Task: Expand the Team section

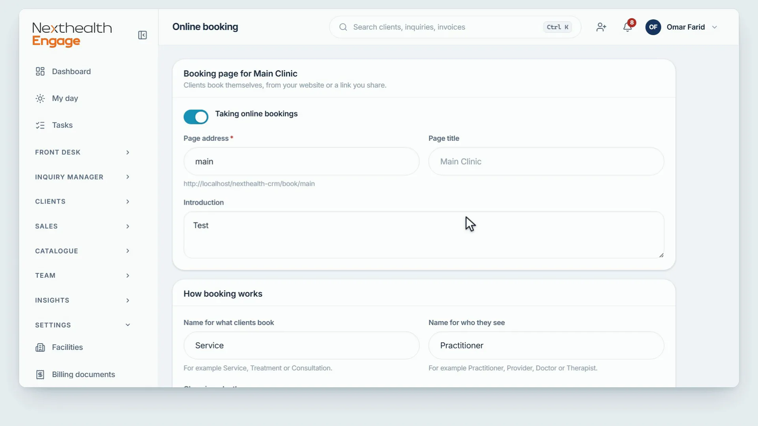Action: tap(83, 276)
